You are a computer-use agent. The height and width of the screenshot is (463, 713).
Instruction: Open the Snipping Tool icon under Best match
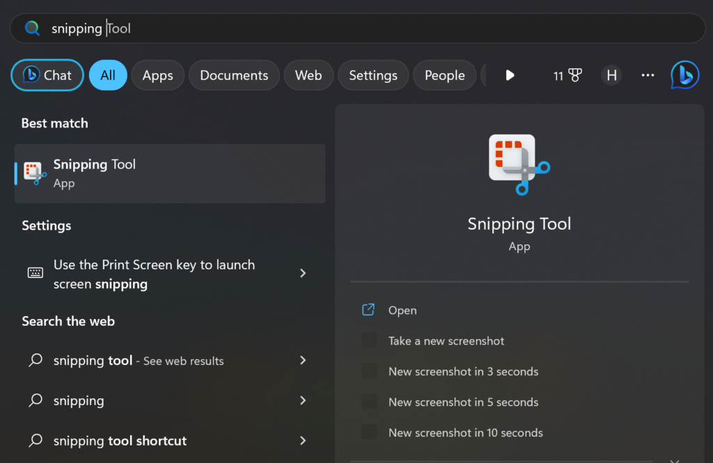tap(35, 173)
